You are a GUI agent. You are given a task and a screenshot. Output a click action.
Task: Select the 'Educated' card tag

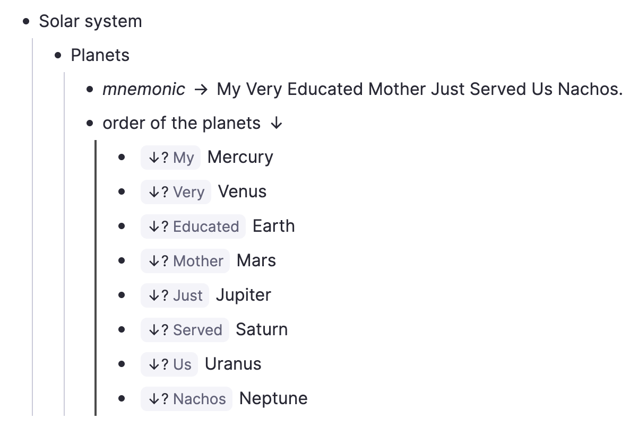pos(193,226)
